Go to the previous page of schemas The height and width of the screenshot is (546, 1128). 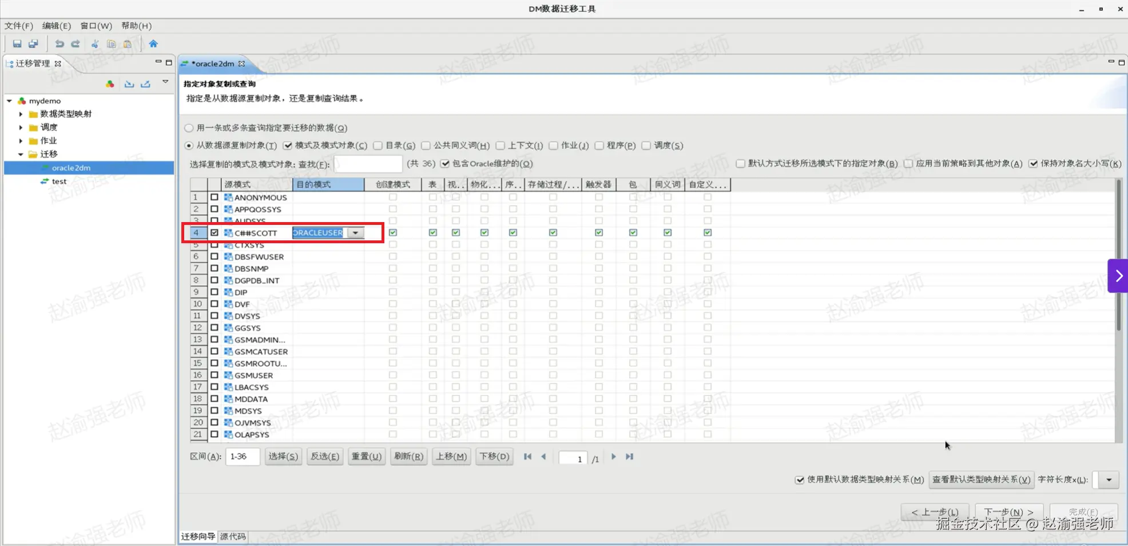543,457
